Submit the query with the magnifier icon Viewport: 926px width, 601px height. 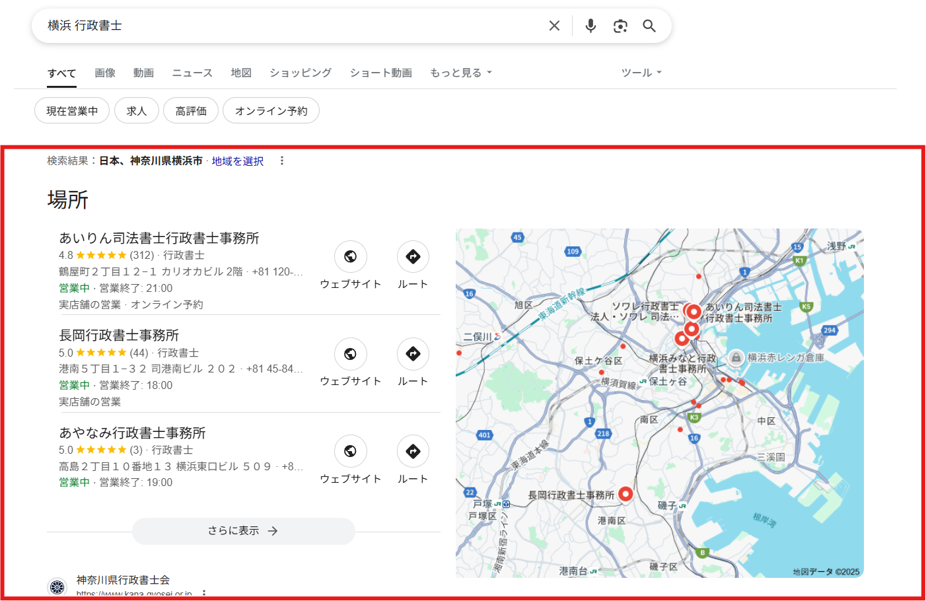(649, 26)
